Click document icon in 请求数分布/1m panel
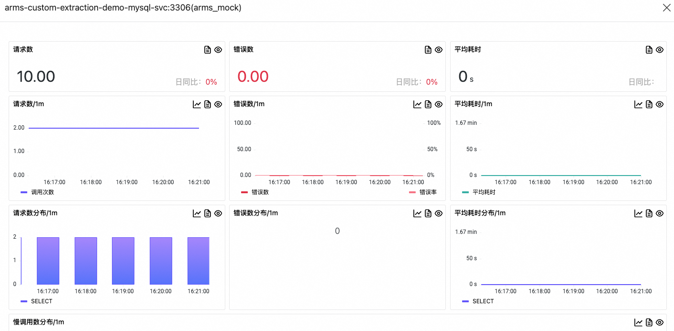This screenshot has width=674, height=331. coord(208,213)
